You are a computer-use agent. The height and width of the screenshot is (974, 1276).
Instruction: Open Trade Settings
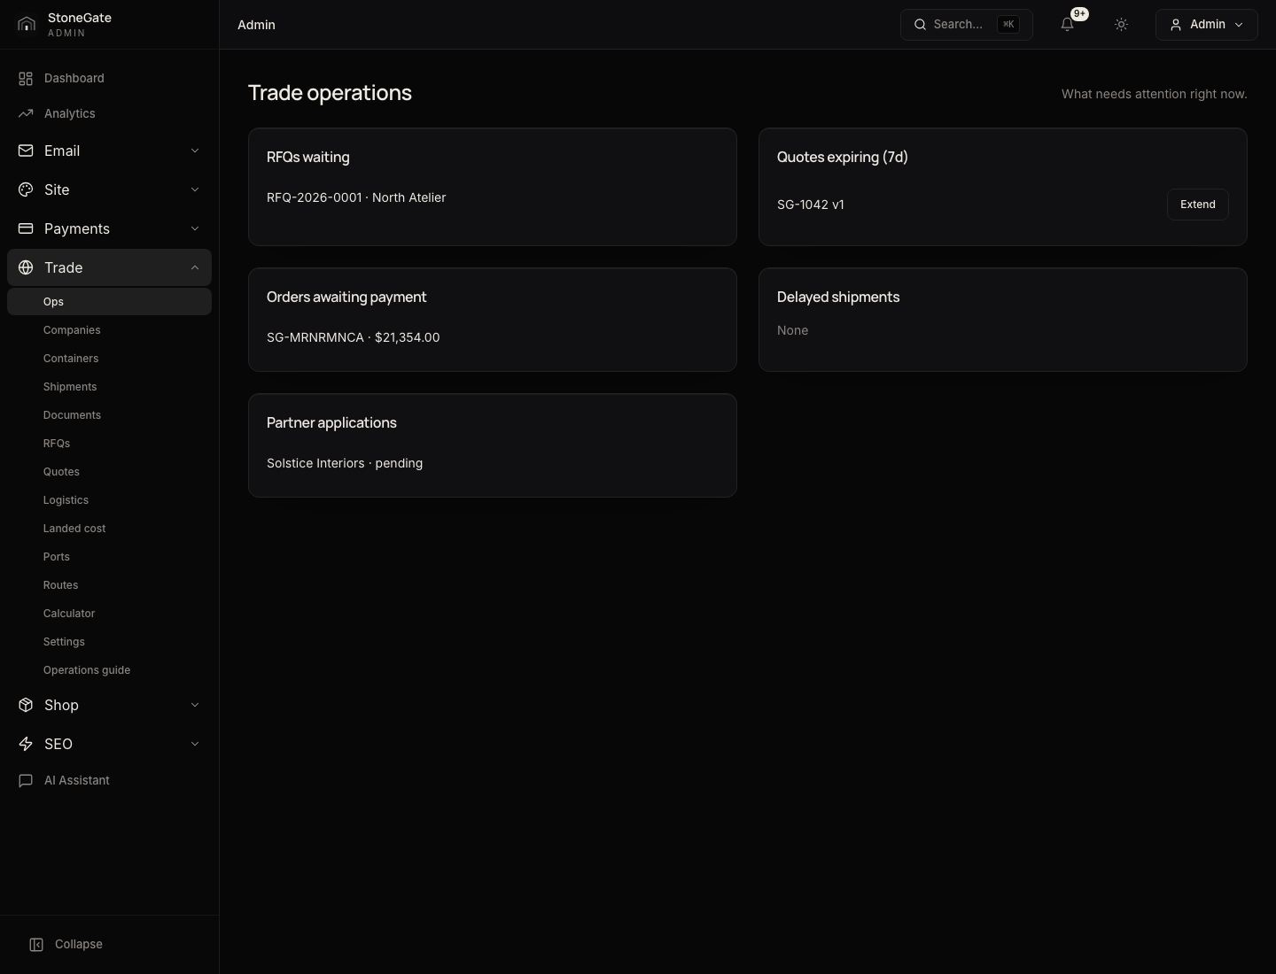[109, 642]
